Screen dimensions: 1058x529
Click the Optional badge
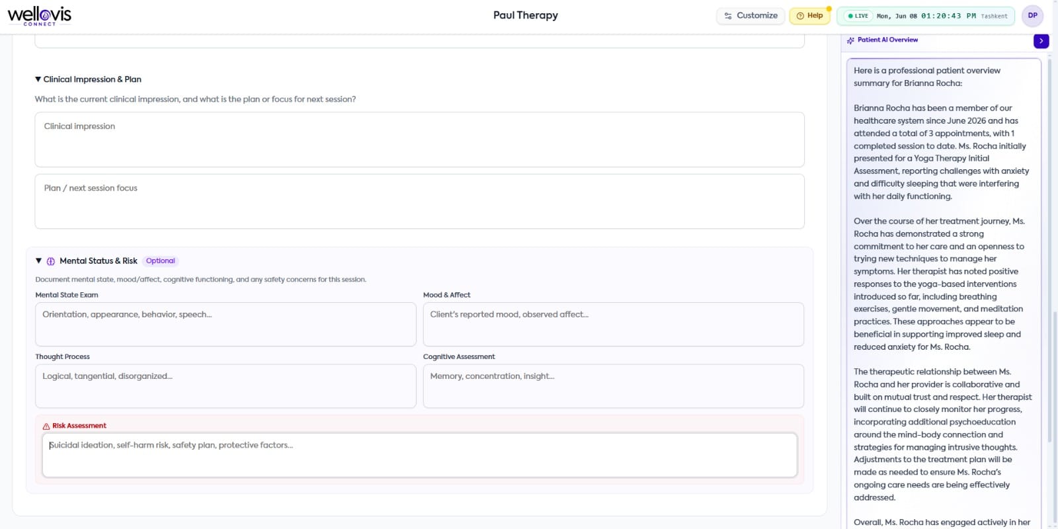[x=160, y=261]
